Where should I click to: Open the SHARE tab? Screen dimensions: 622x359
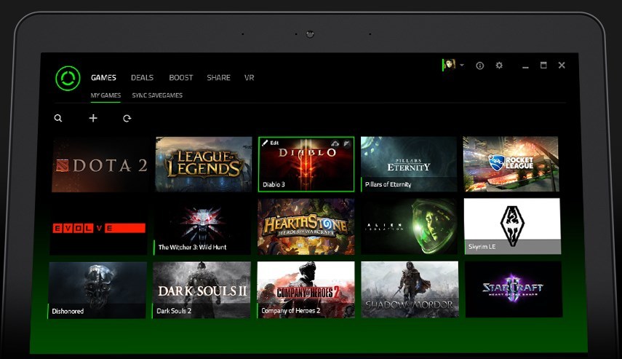coord(218,78)
